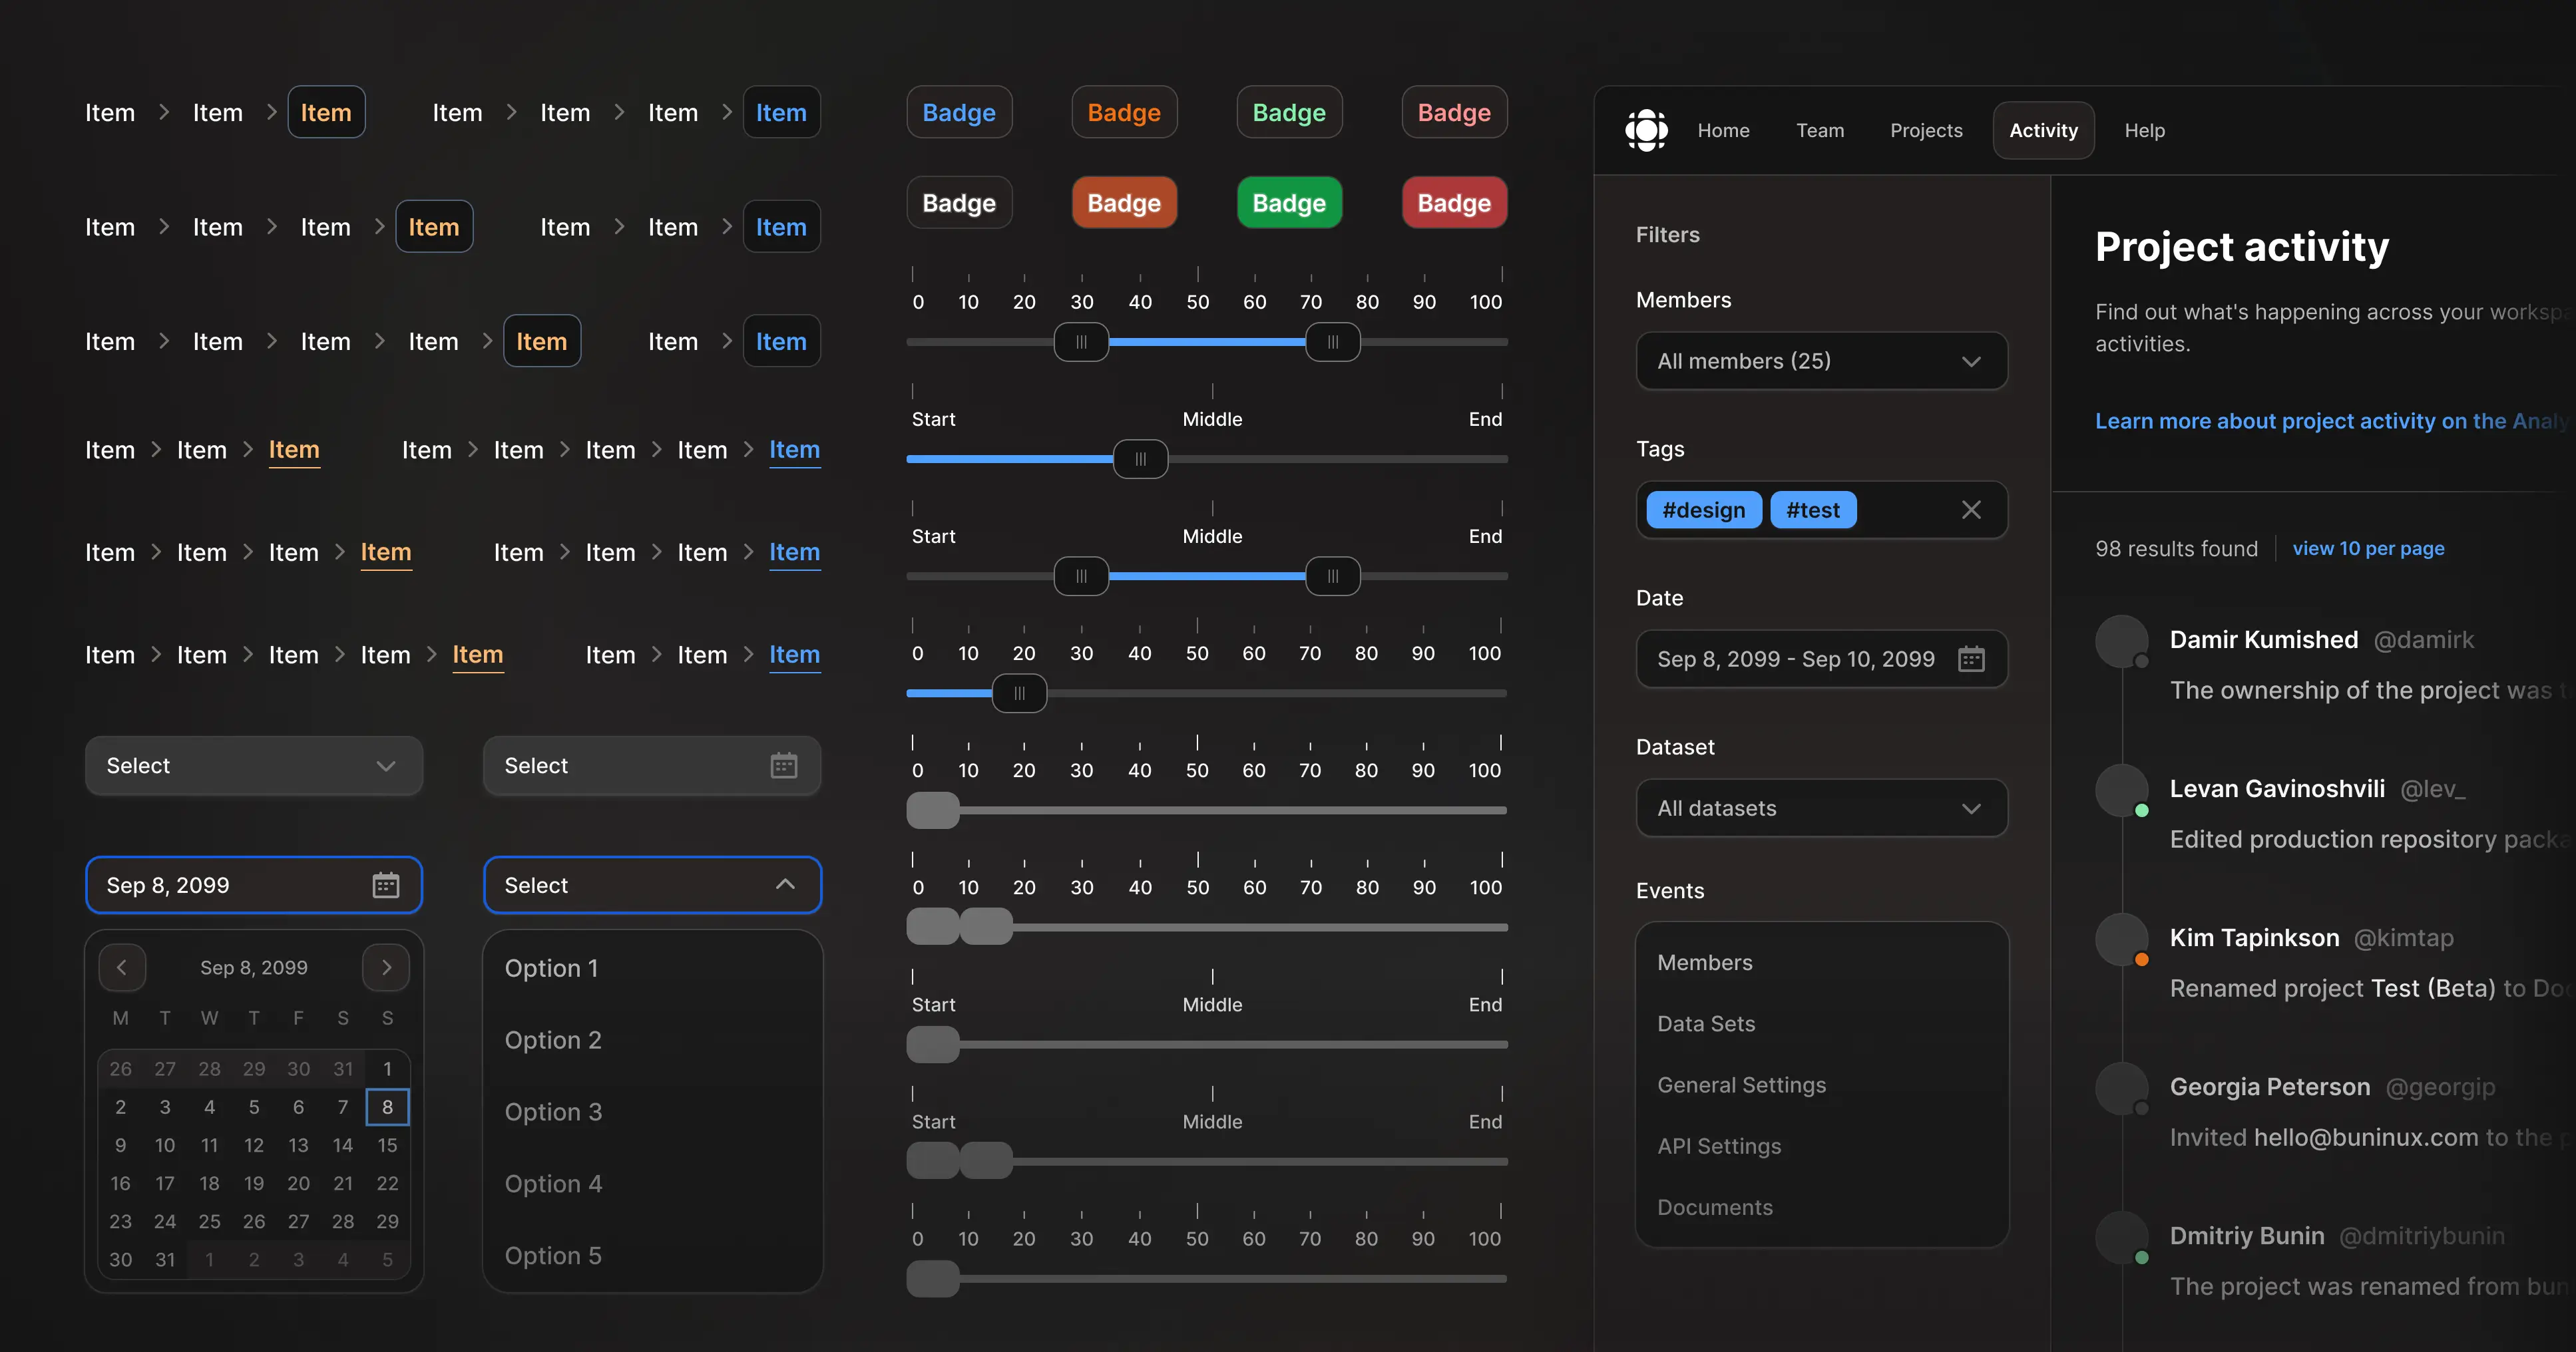Image resolution: width=2576 pixels, height=1352 pixels.
Task: Click the 'view 10 per page' link
Action: click(x=2369, y=548)
